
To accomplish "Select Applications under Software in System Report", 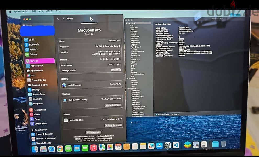I will [136, 93].
